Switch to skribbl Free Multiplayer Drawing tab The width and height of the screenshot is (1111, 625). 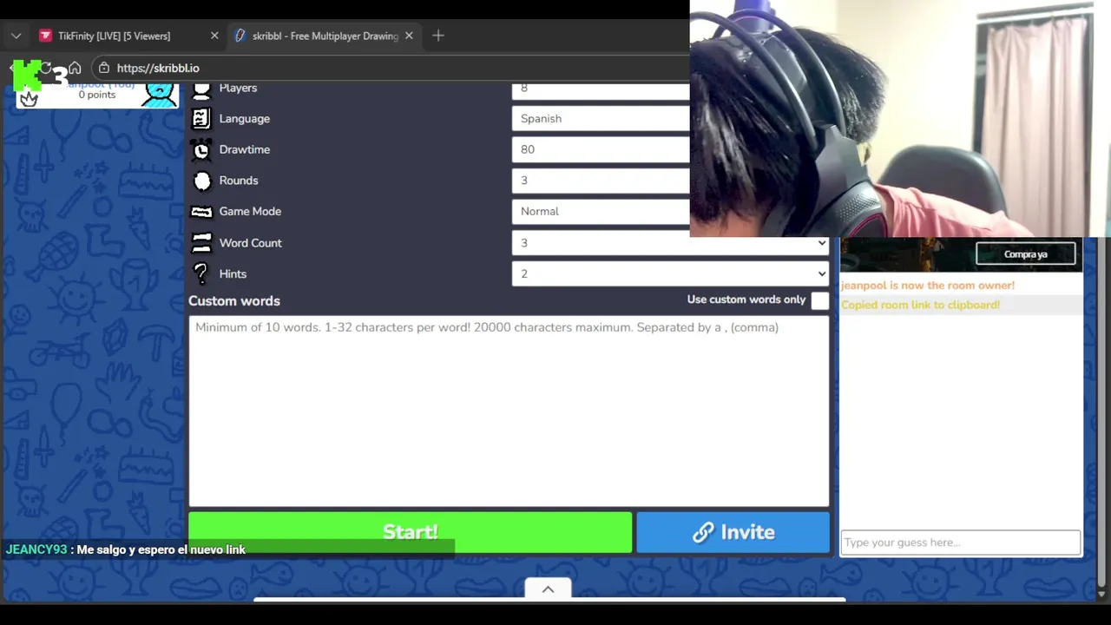click(325, 36)
